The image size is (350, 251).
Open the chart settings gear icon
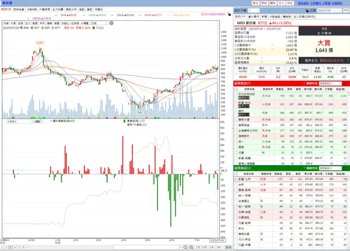[111, 23]
